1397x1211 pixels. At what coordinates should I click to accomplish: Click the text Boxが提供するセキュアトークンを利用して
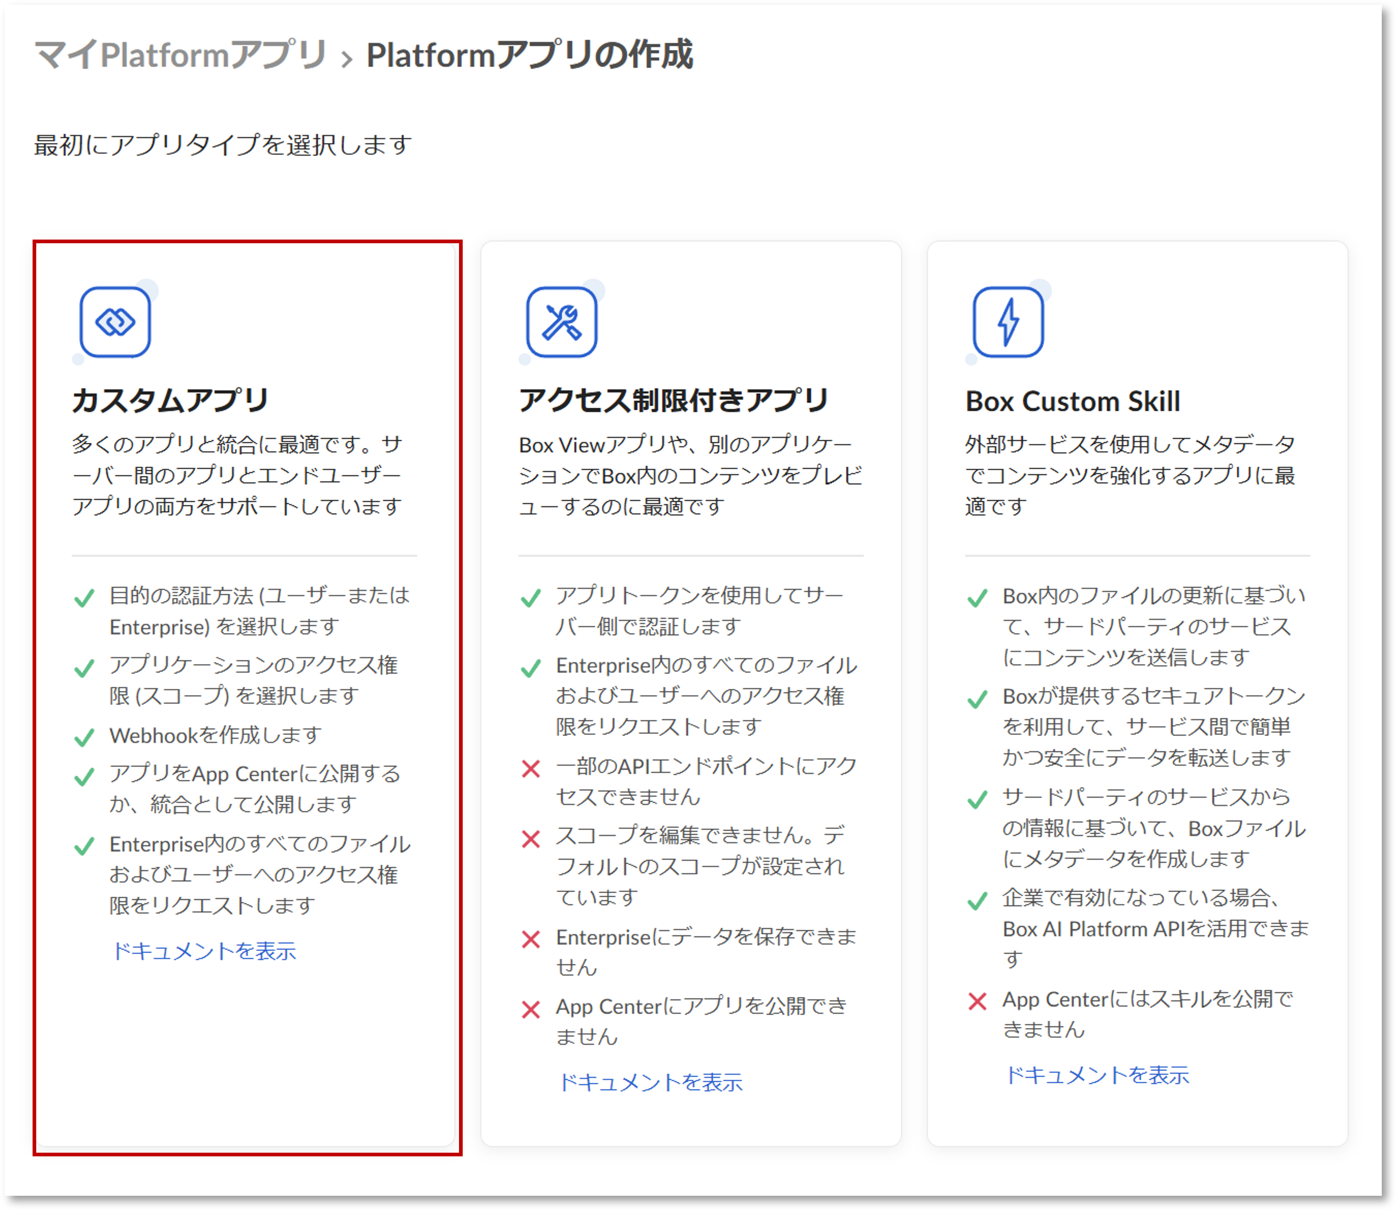point(1154,727)
